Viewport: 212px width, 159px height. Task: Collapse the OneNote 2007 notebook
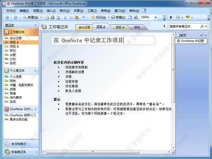point(35,109)
